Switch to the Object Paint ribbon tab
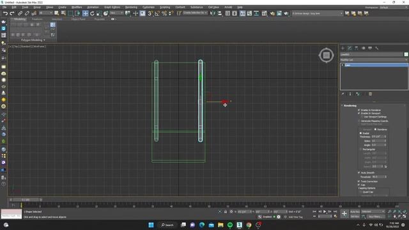The width and height of the screenshot is (409, 230). coord(78,19)
